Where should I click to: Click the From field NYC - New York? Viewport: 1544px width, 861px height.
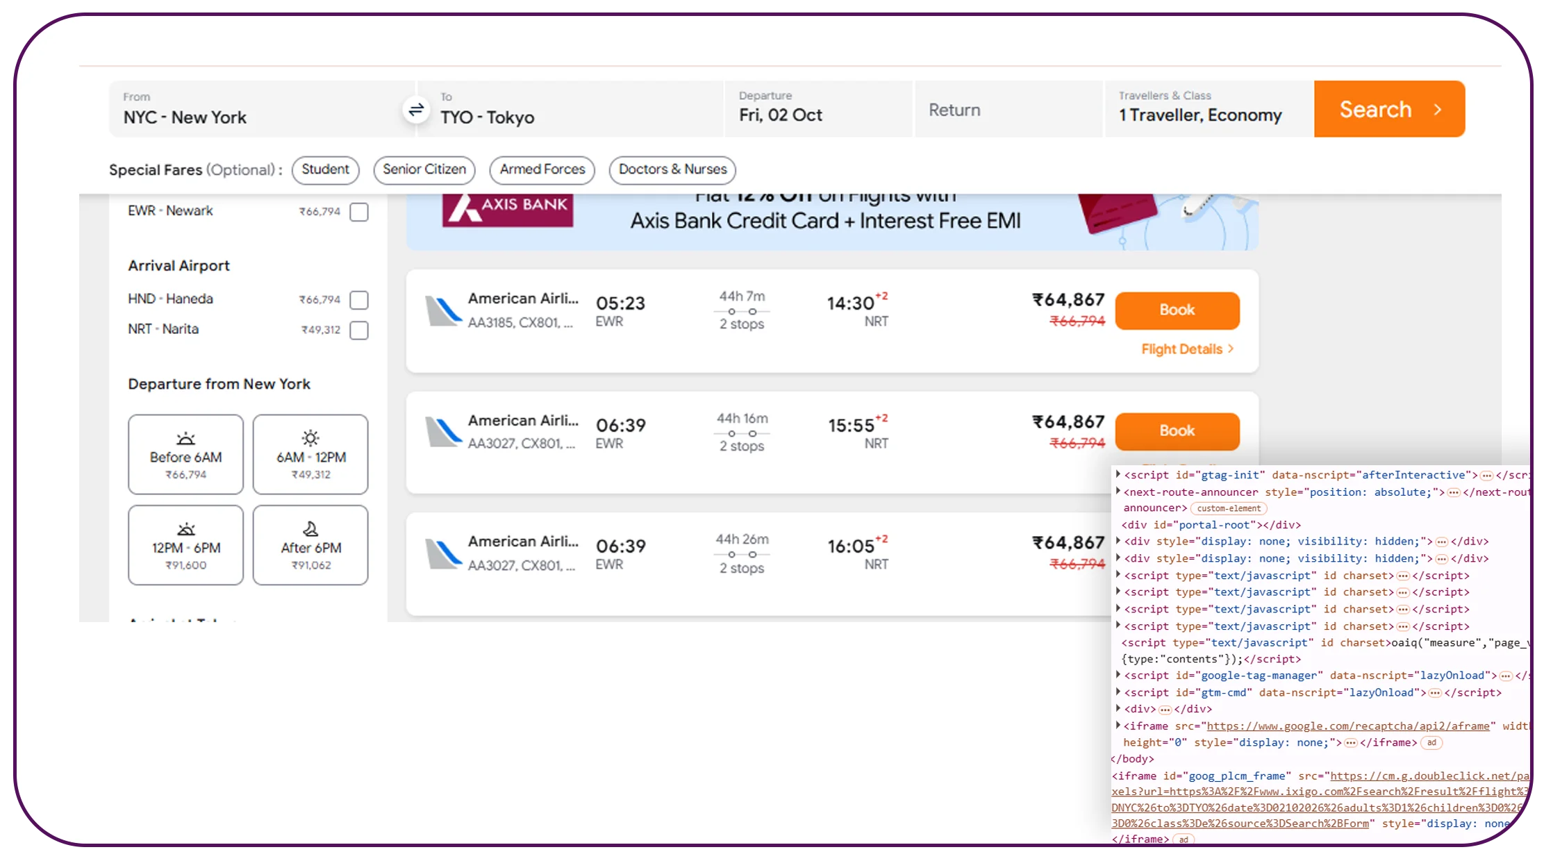262,109
